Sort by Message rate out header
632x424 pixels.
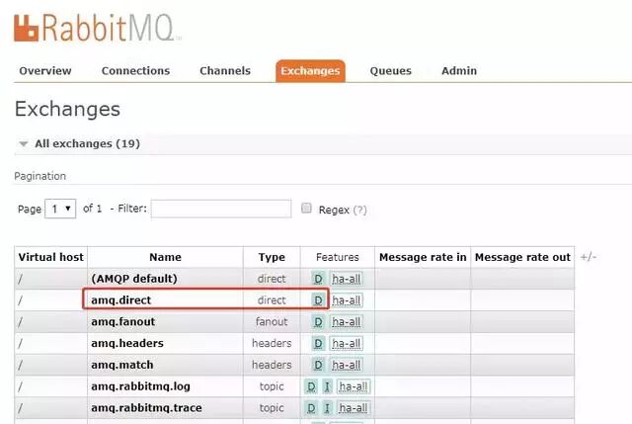point(522,257)
